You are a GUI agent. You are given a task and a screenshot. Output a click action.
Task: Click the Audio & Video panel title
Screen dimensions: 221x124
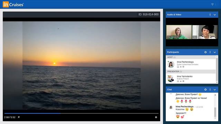(x=174, y=14)
